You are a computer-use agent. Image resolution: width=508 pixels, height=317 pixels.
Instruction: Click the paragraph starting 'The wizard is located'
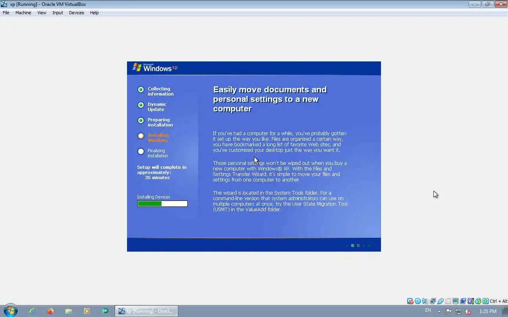tap(280, 201)
